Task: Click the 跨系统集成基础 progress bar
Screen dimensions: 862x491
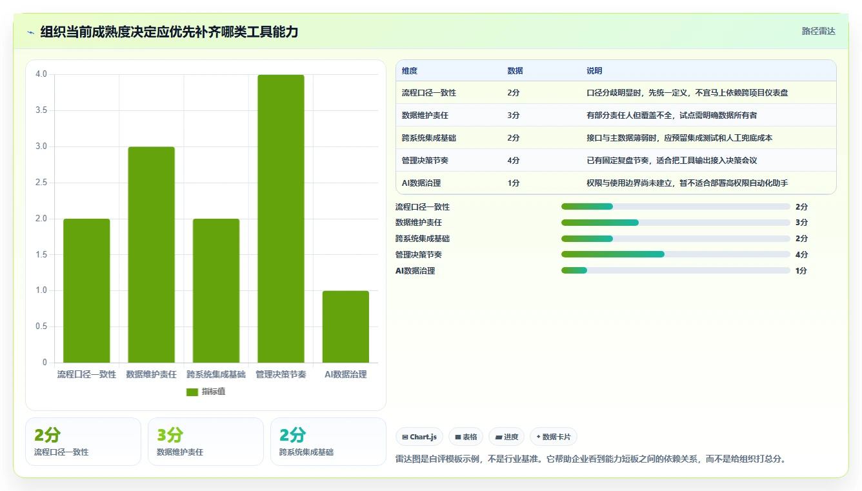Action: click(676, 239)
